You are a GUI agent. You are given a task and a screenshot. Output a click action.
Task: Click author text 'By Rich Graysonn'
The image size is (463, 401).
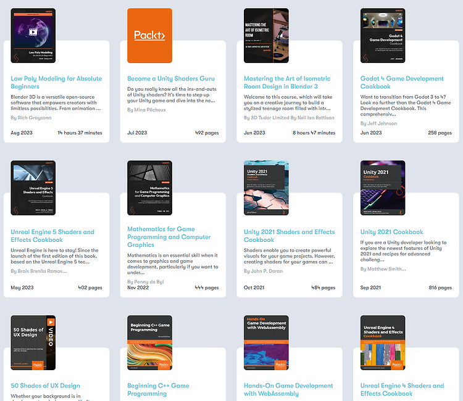tap(31, 118)
